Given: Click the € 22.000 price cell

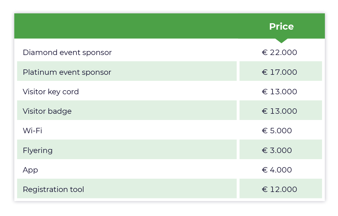Looking at the screenshot, I should 279,52.
